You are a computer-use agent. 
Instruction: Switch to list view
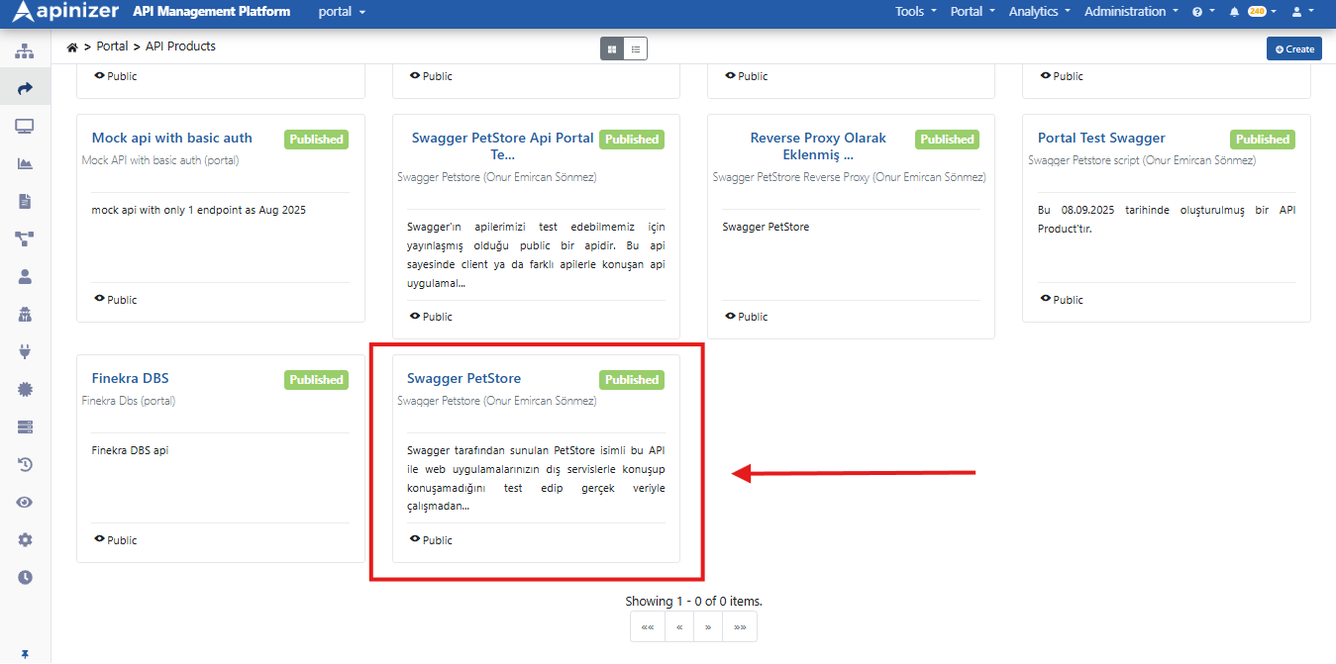click(635, 48)
